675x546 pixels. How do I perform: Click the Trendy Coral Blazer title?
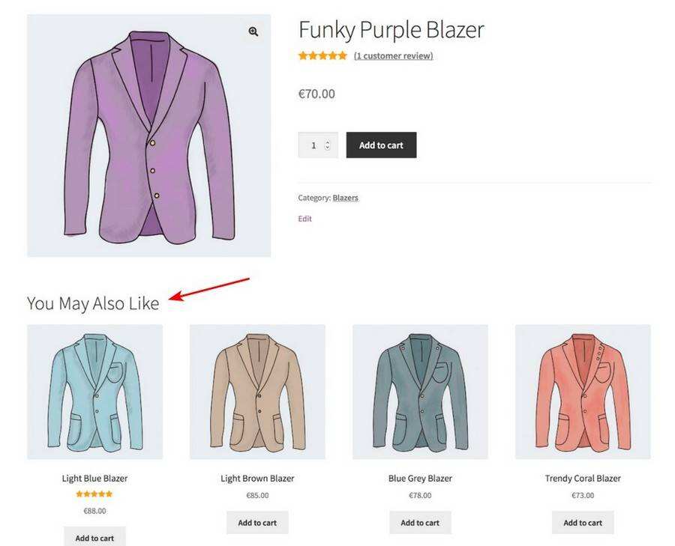click(x=583, y=479)
